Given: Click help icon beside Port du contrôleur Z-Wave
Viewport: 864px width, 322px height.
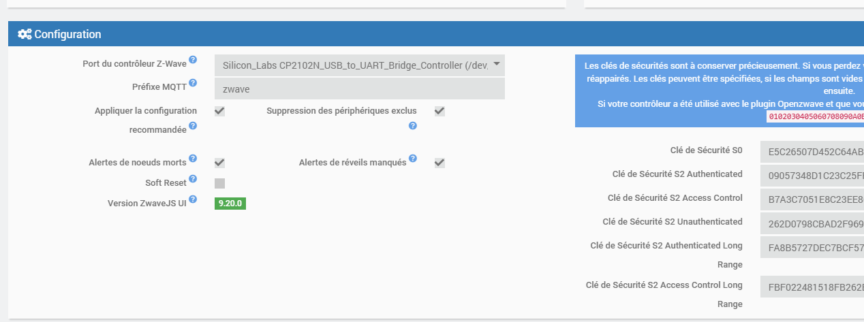Looking at the screenshot, I should pyautogui.click(x=193, y=60).
